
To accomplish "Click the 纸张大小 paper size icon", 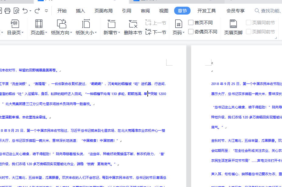I will [x=86, y=24].
